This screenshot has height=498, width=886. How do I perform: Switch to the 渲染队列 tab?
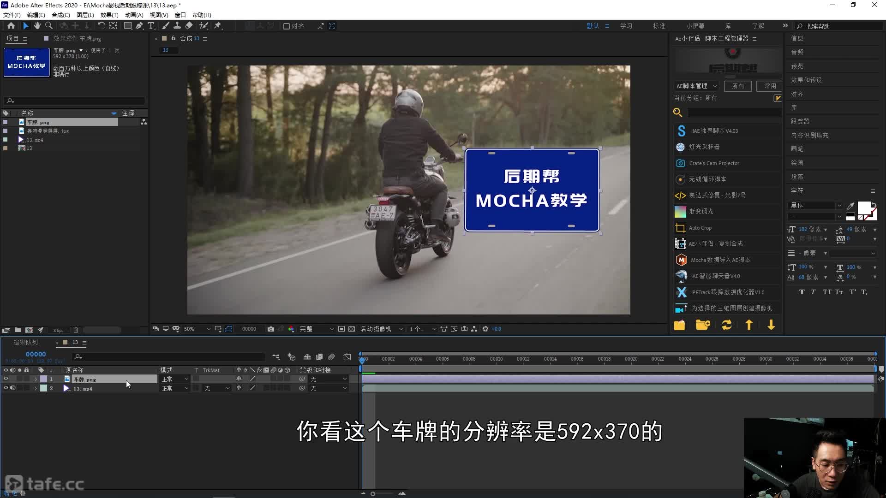26,342
